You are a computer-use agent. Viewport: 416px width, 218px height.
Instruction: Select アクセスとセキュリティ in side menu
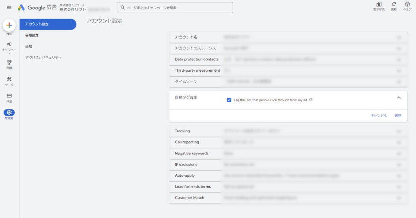click(43, 58)
